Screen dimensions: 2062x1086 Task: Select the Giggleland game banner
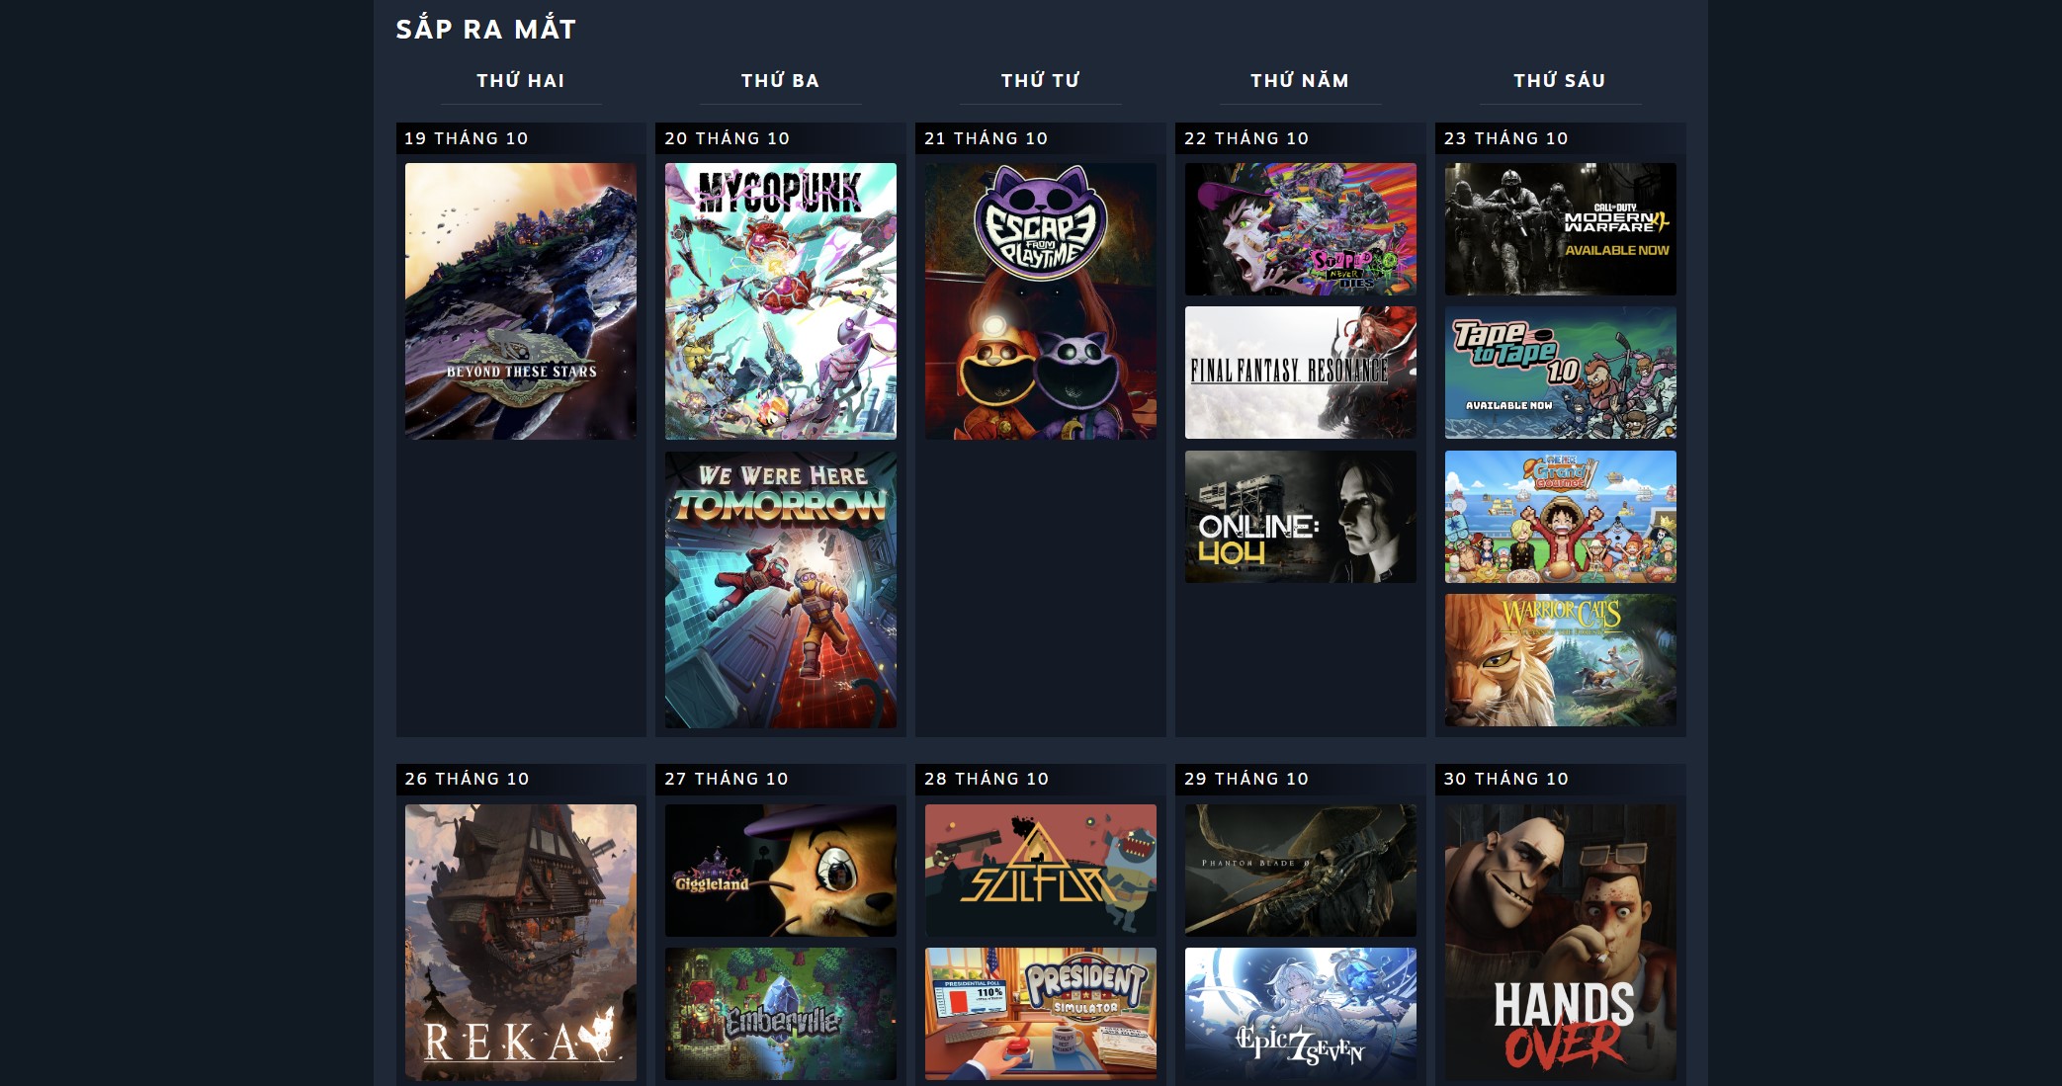point(781,871)
